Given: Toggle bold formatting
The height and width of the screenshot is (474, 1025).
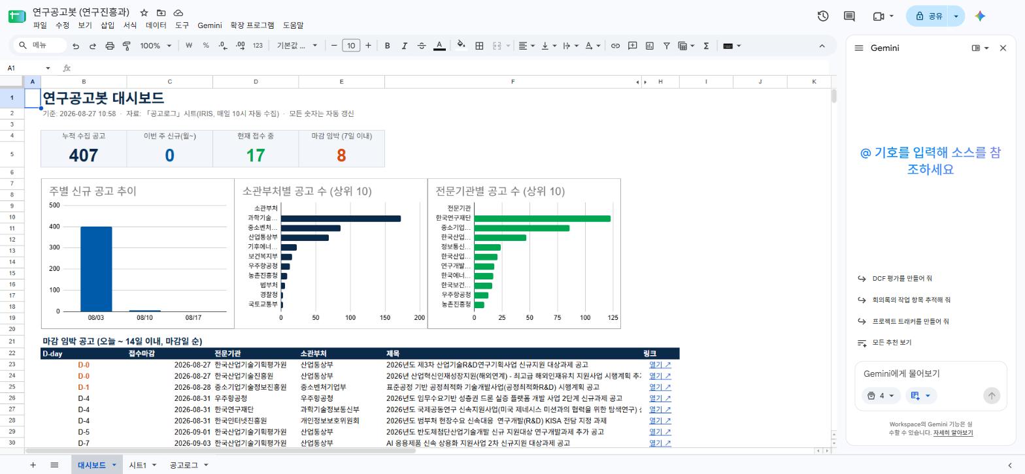Looking at the screenshot, I should 387,46.
